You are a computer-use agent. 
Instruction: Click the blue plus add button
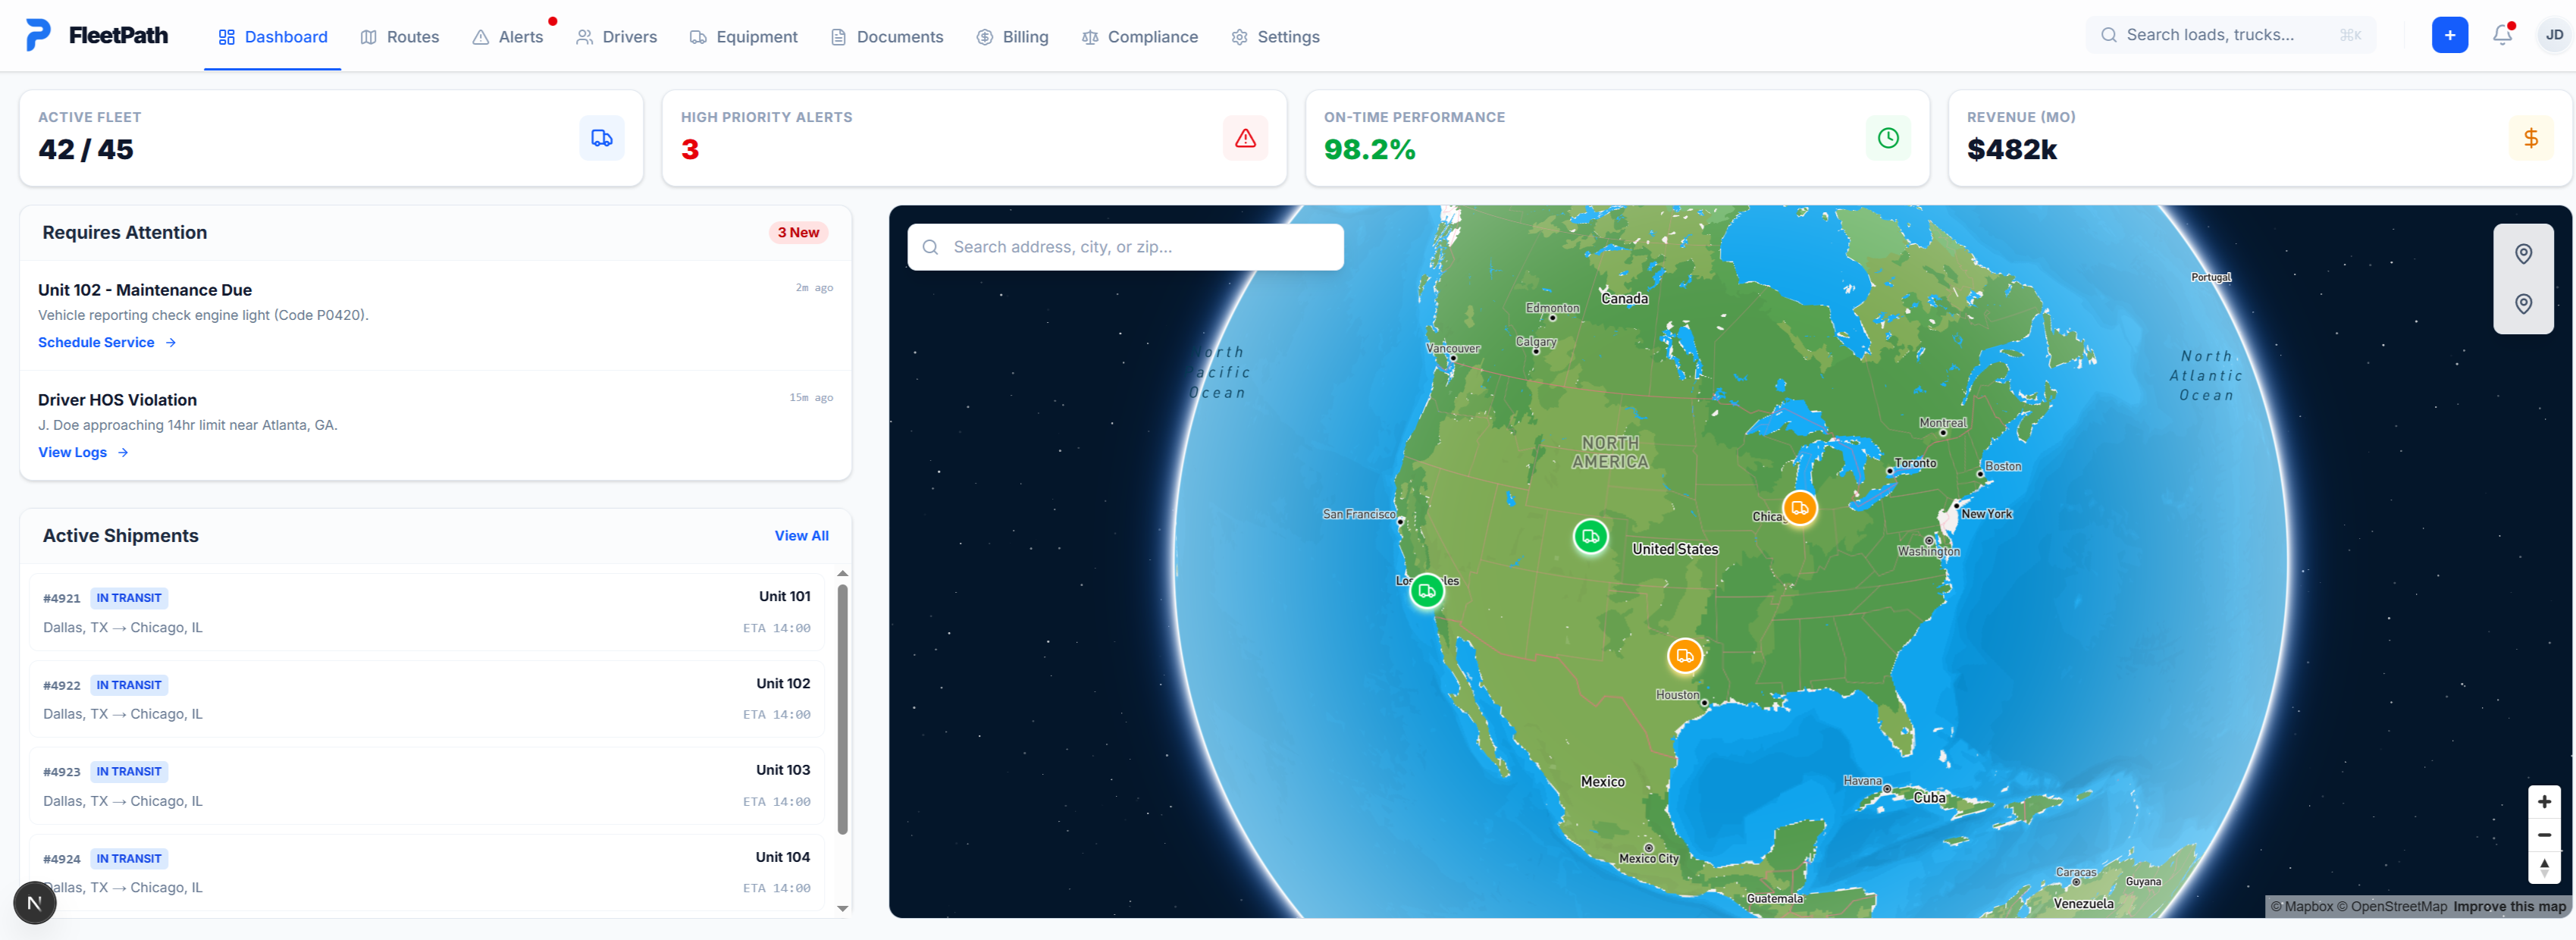(x=2449, y=35)
